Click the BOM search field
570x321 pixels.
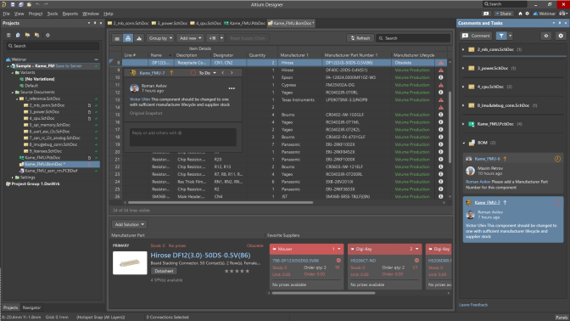(x=413, y=38)
